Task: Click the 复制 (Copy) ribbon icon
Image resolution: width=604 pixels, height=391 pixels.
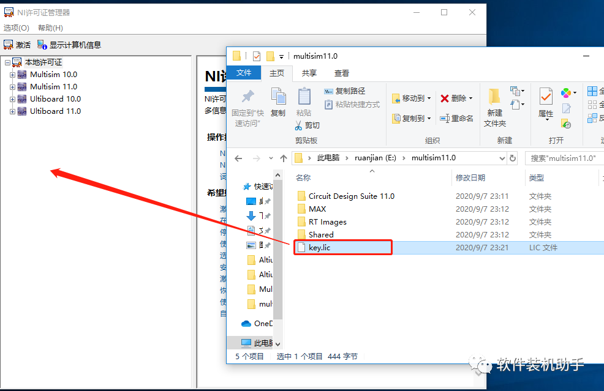Action: [x=278, y=96]
